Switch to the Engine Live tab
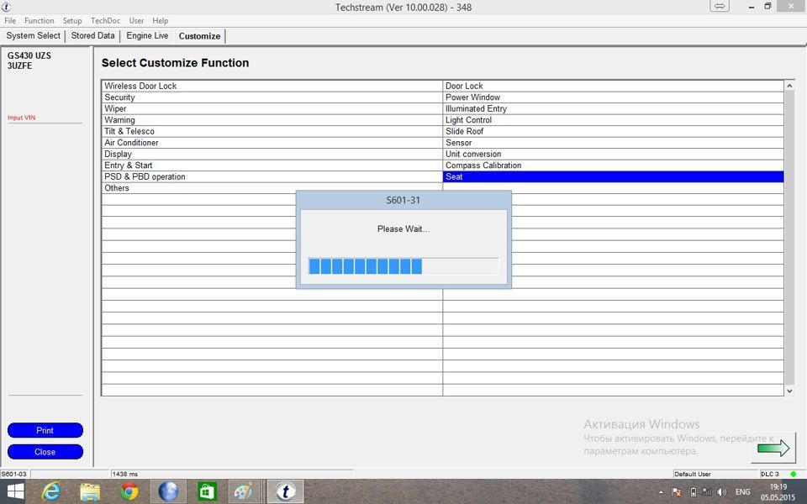807x504 pixels. pyautogui.click(x=147, y=36)
